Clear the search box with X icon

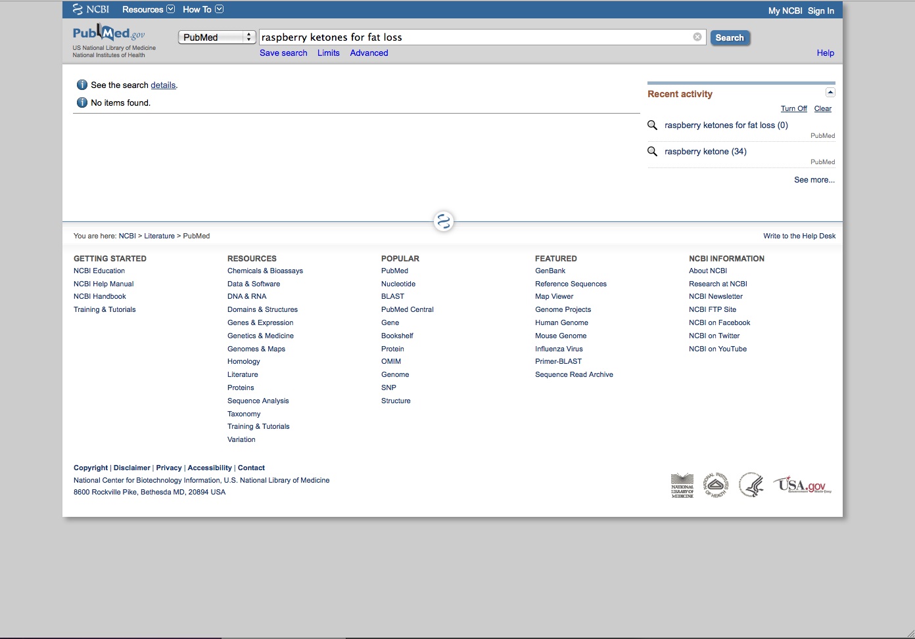point(697,37)
